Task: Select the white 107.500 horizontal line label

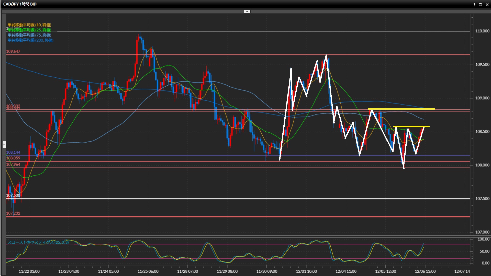Action: [13, 195]
